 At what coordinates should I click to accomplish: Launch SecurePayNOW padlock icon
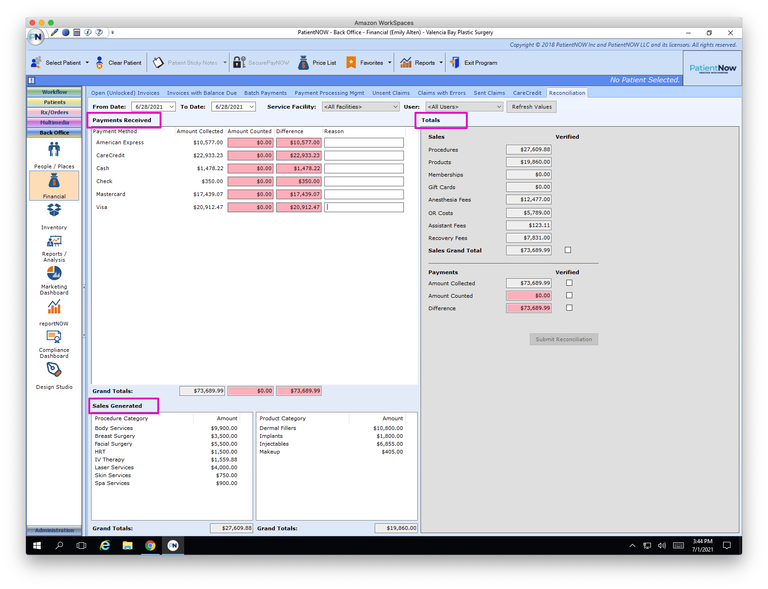coord(239,62)
